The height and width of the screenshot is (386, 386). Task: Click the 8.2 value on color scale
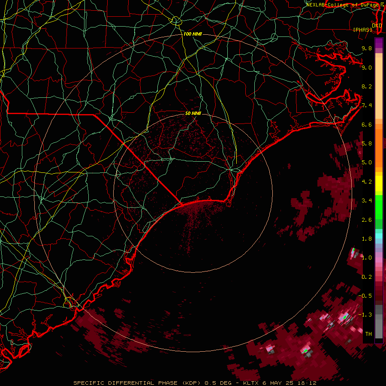(x=367, y=86)
